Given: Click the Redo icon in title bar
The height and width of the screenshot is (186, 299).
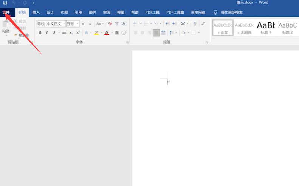Looking at the screenshot, I should [x=25, y=3].
